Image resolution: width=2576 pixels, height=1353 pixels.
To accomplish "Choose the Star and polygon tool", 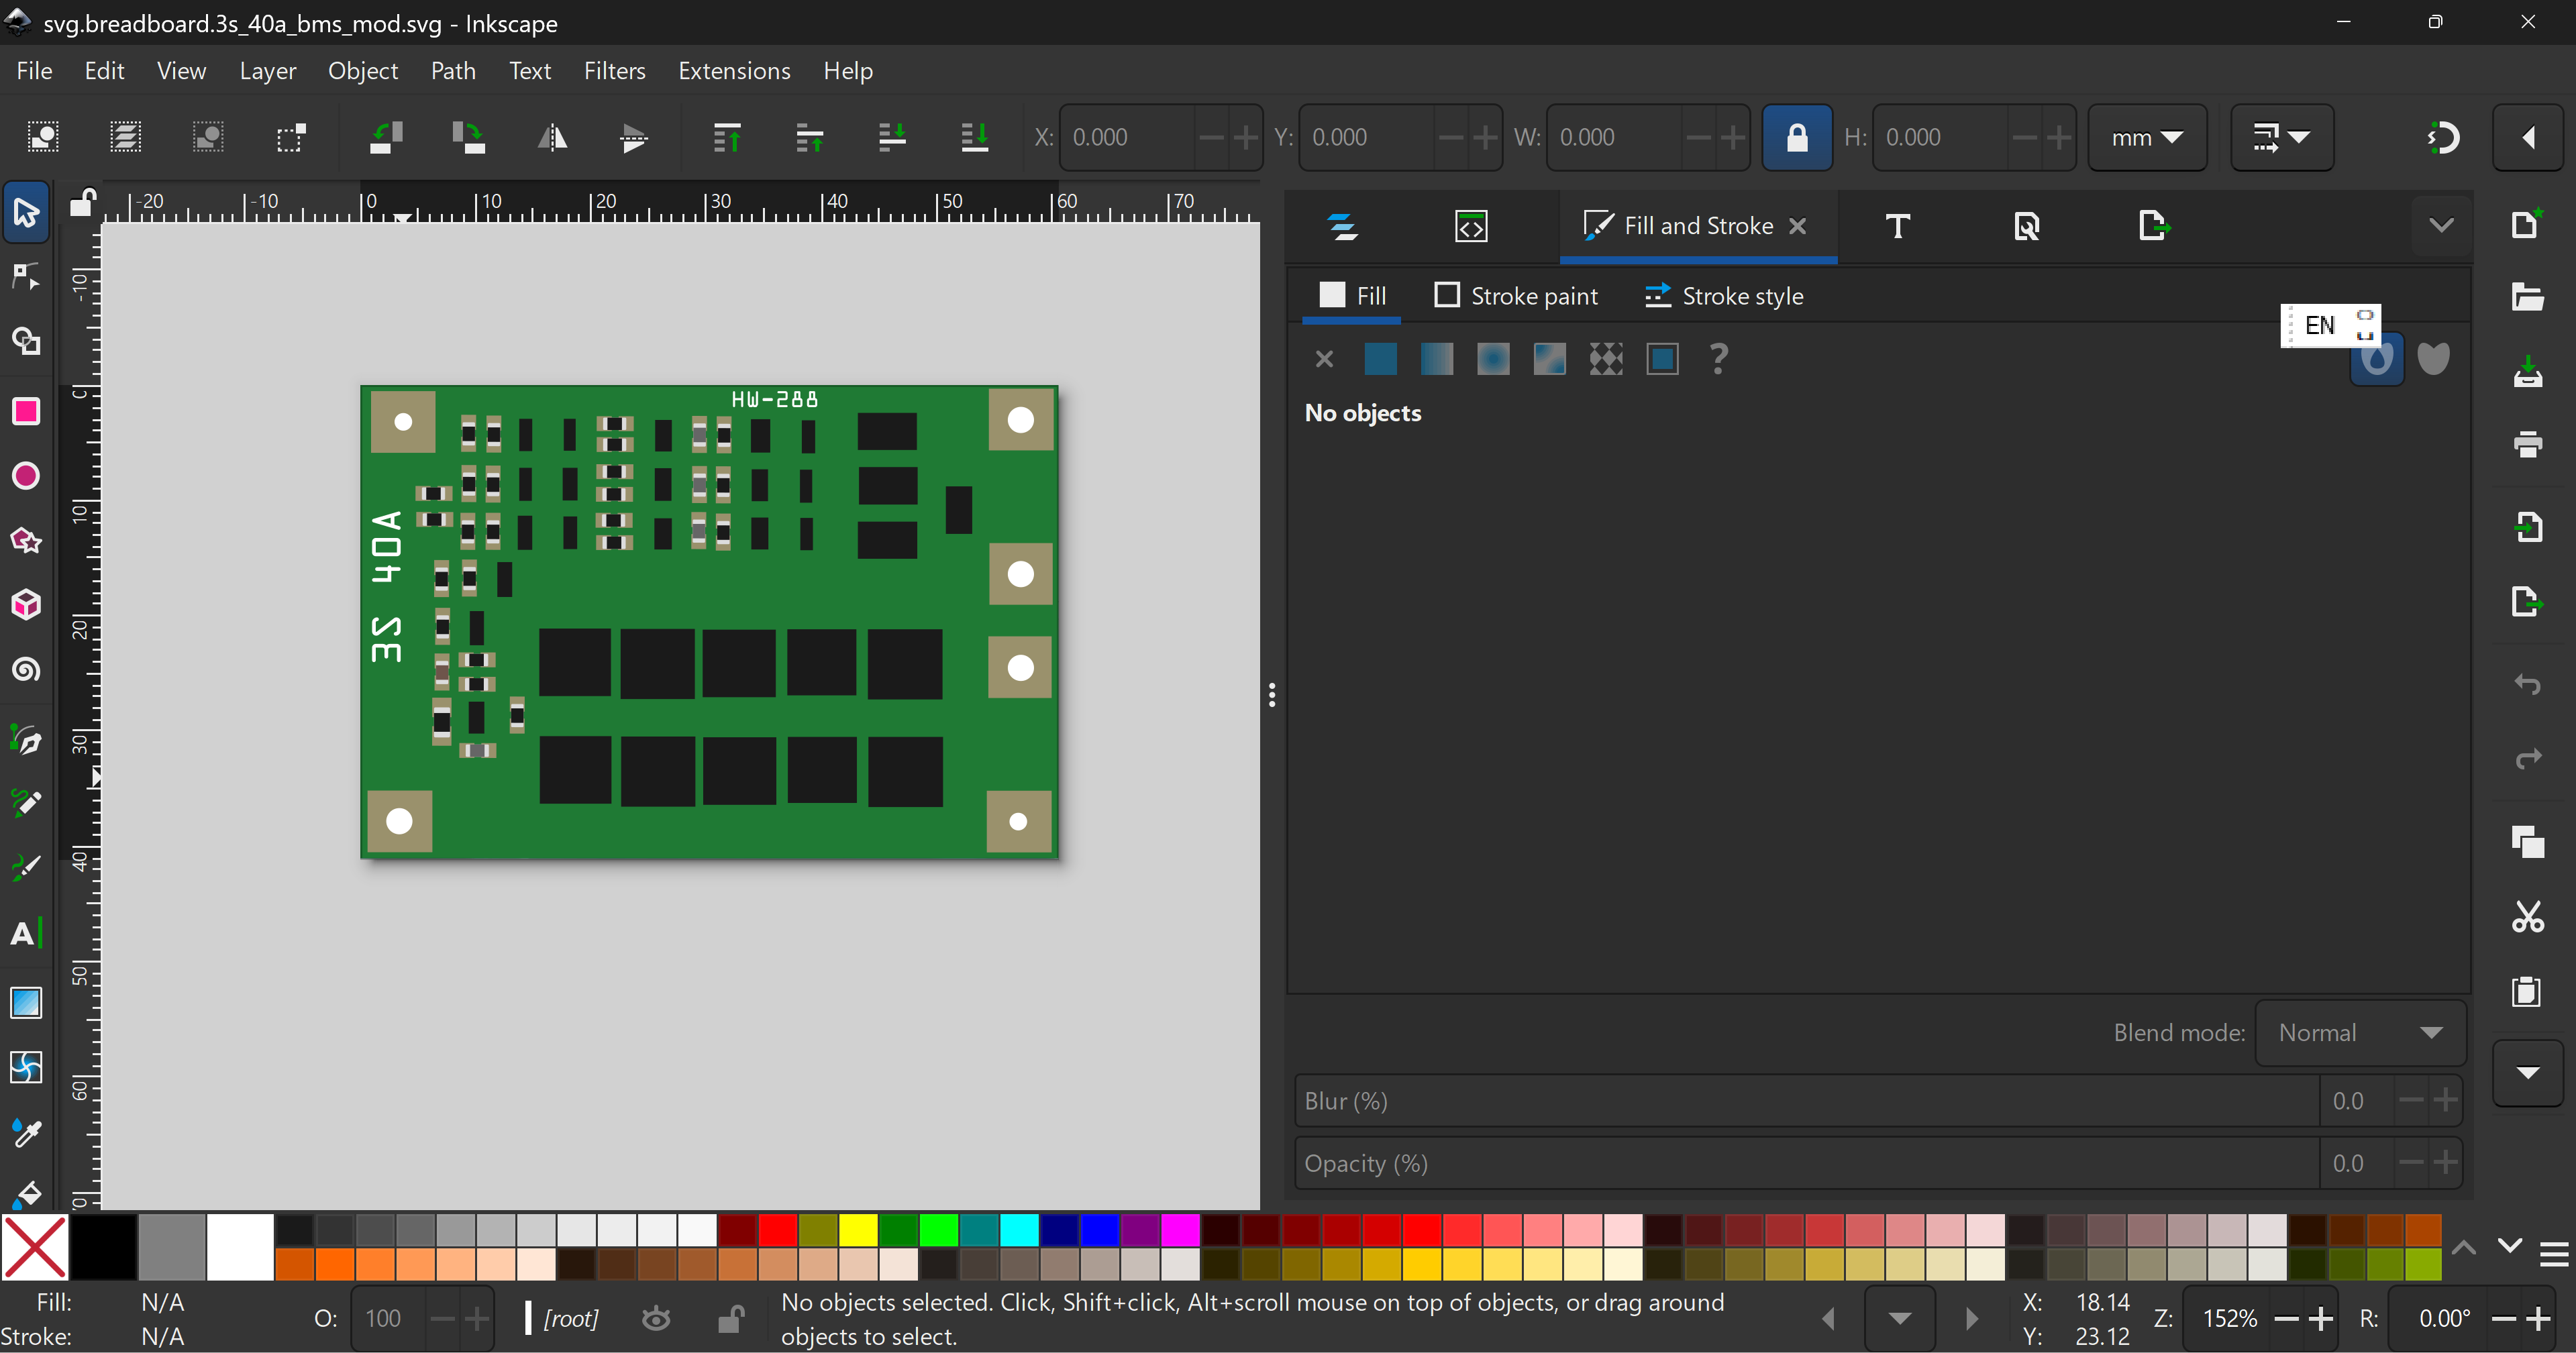I will click(26, 541).
